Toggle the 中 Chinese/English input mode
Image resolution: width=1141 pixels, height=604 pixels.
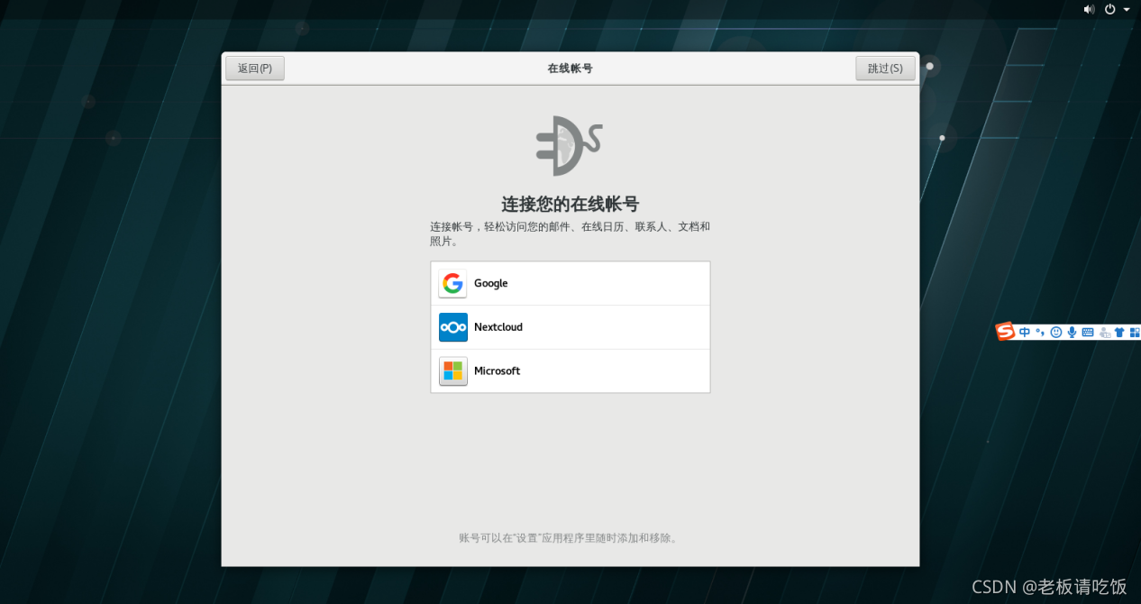1025,332
